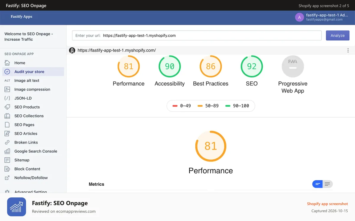Select Audit your store in sidebar
The height and width of the screenshot is (221, 355).
point(33,72)
